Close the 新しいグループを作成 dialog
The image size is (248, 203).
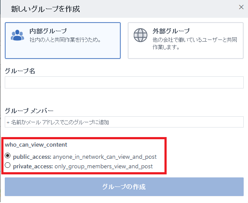click(241, 7)
